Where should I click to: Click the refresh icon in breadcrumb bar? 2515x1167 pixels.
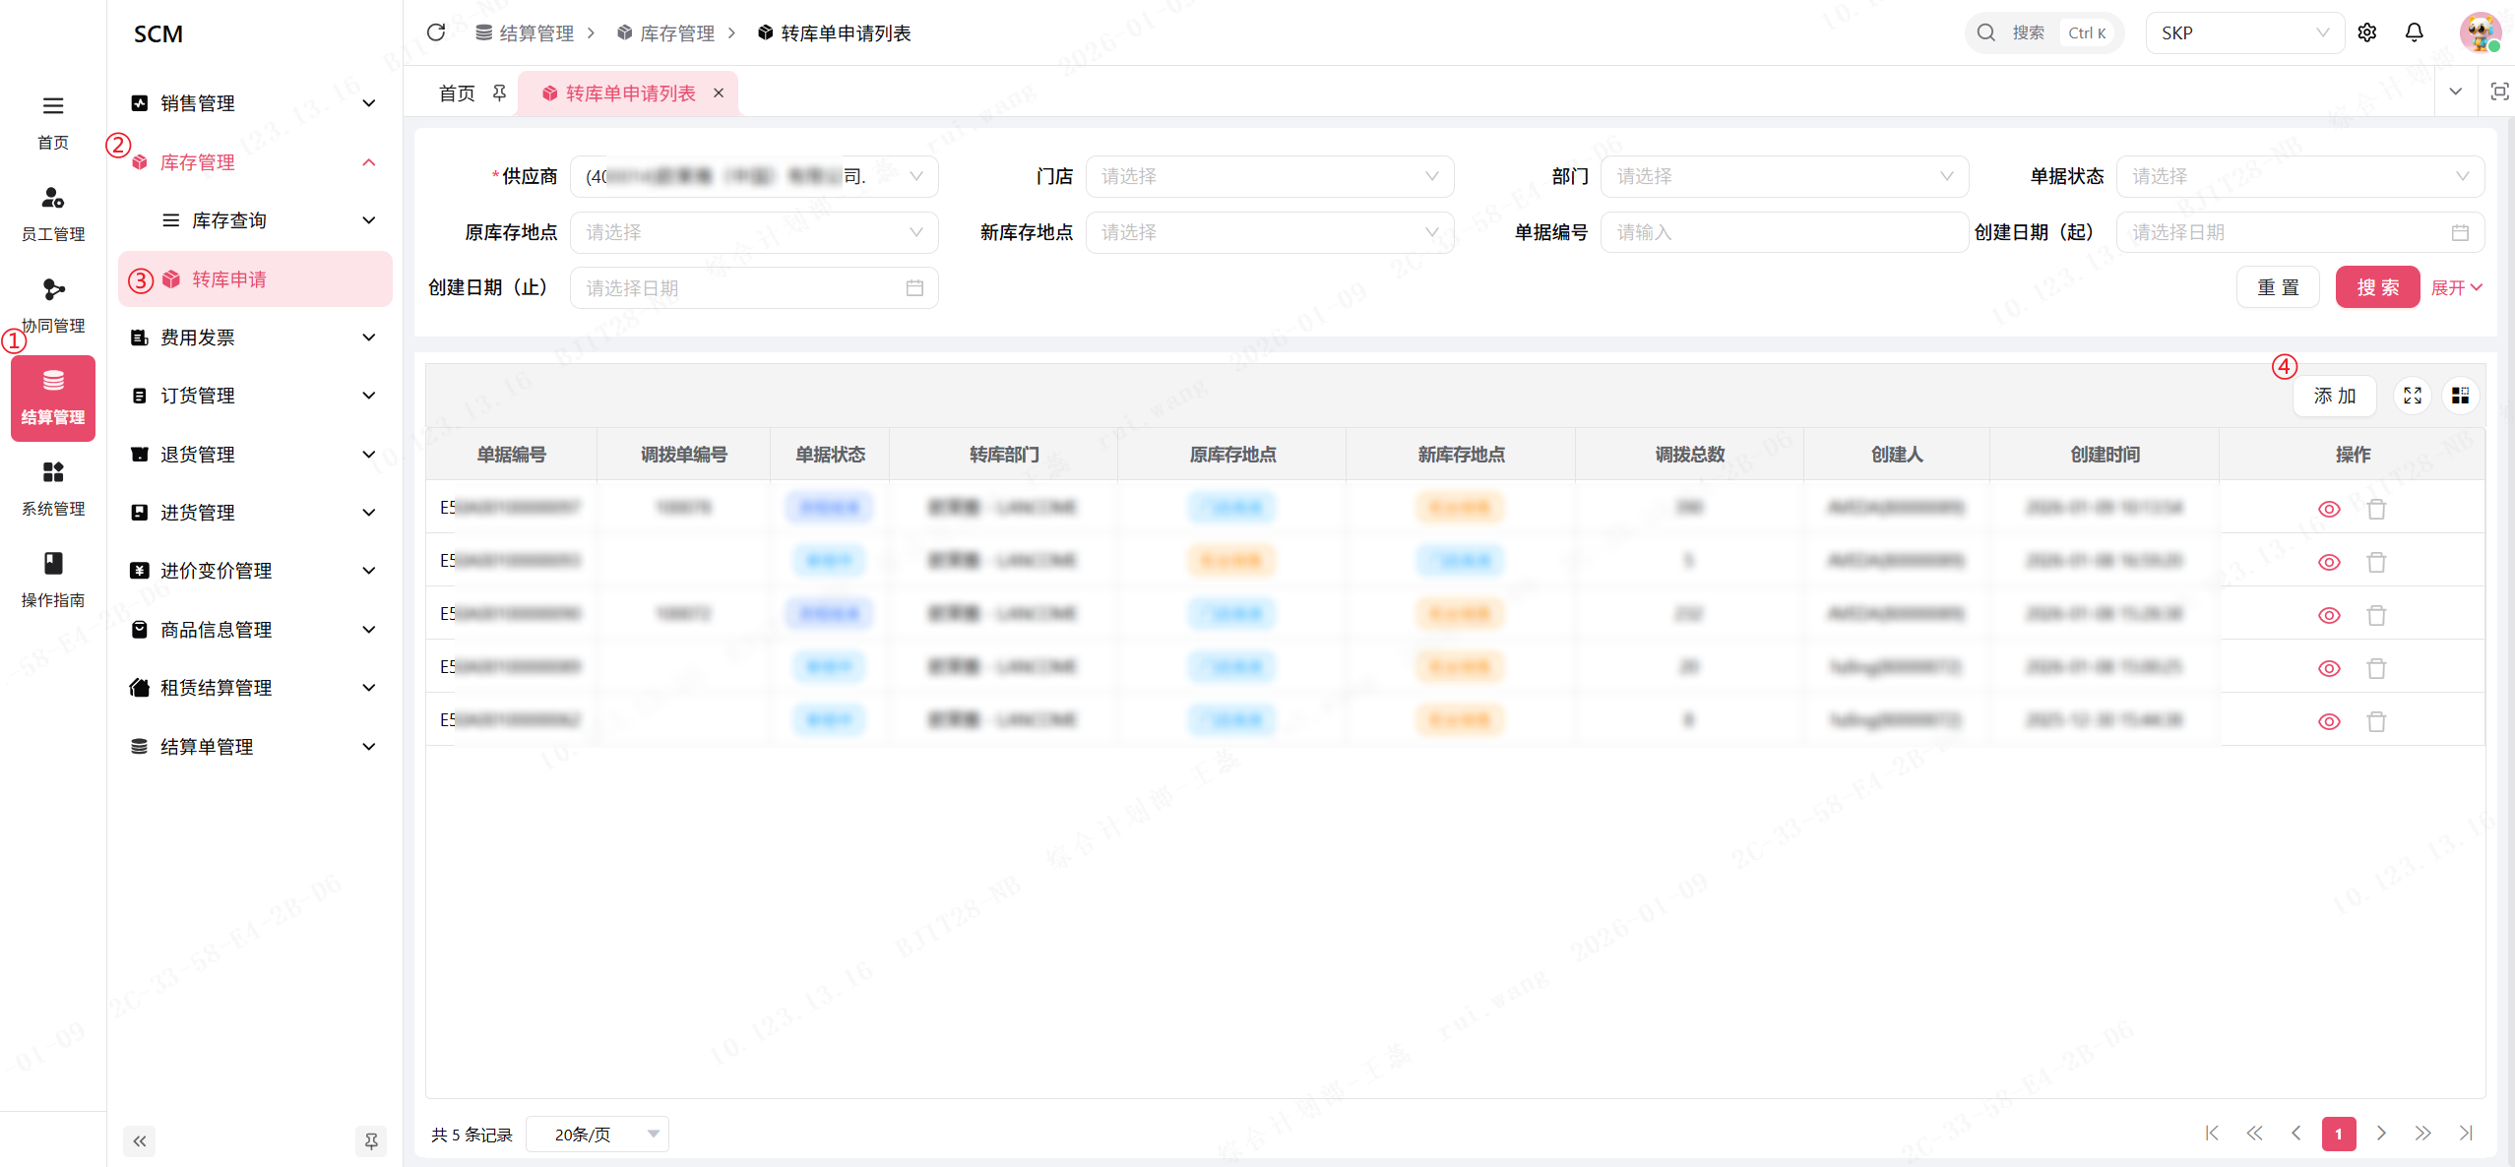tap(436, 32)
